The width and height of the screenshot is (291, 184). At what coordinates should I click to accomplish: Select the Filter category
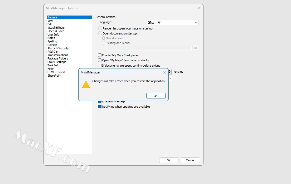51,69
